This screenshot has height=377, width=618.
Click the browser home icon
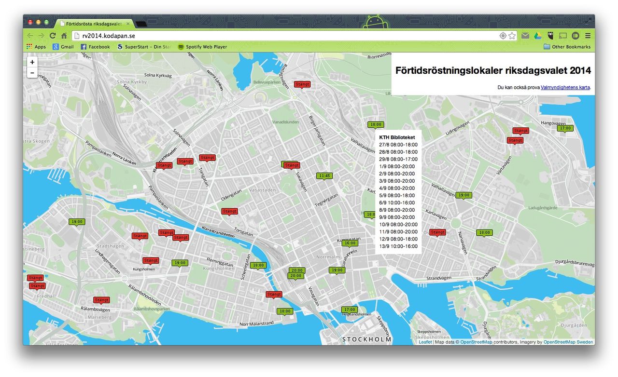64,35
